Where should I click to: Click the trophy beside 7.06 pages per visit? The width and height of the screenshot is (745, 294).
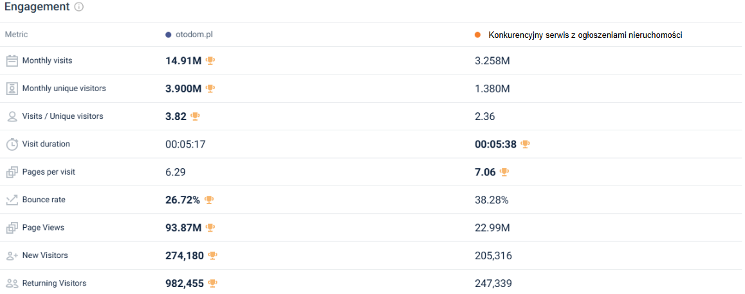tap(504, 172)
